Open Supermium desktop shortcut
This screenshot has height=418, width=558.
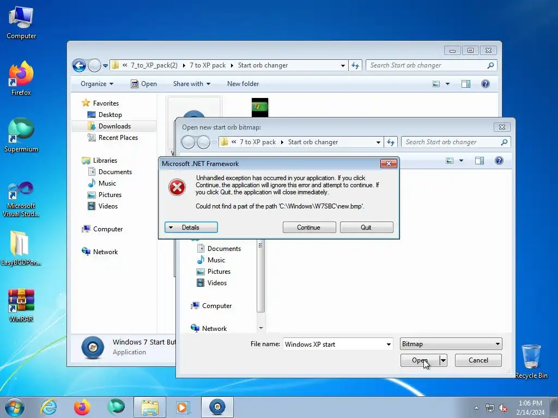[21, 135]
